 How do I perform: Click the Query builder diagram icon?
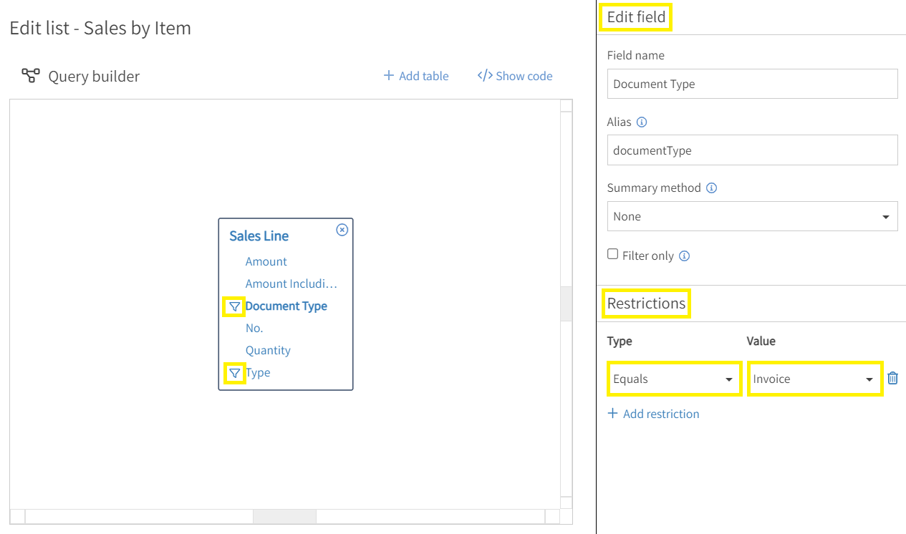pos(29,75)
